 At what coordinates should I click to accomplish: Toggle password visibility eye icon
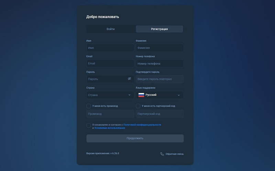point(130,79)
